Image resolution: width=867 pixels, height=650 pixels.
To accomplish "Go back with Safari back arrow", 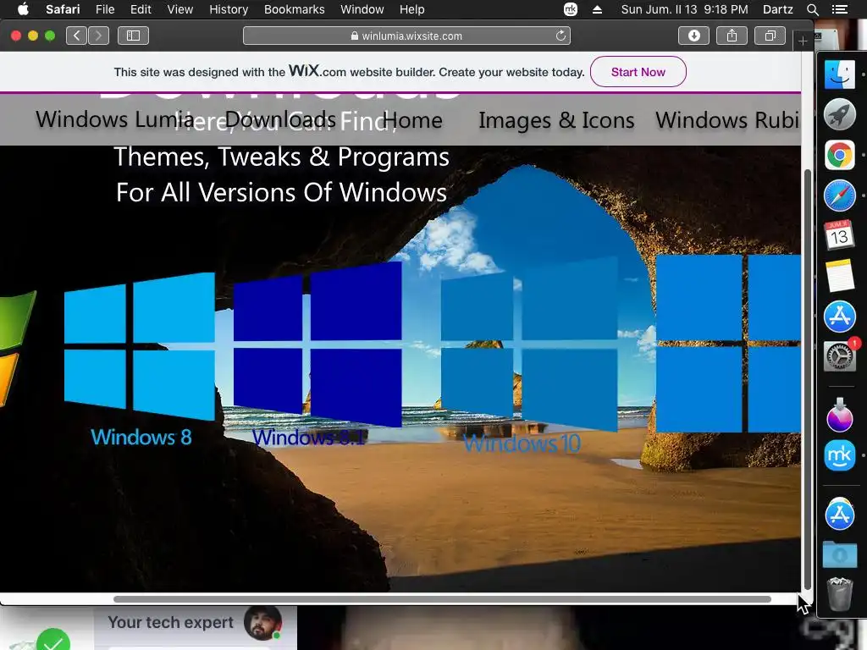I will coord(76,36).
